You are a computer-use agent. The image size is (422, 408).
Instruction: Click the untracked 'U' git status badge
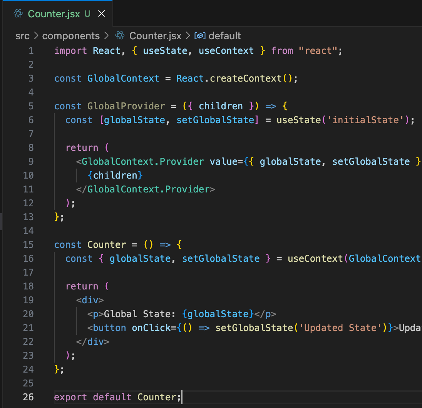point(87,14)
